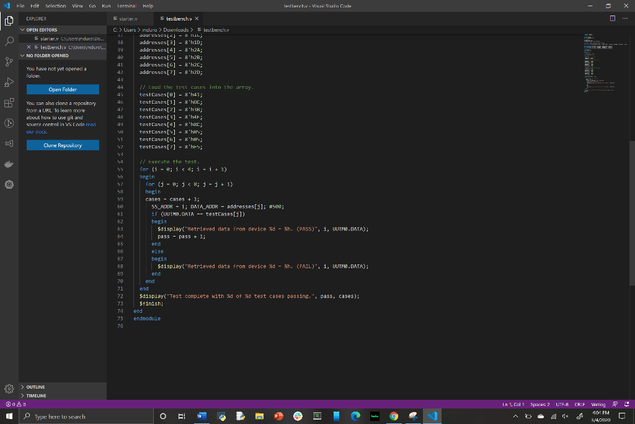Show the notifications bell in status bar

pos(626,404)
